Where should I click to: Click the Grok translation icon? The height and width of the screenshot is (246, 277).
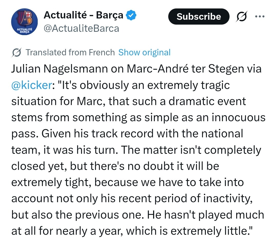coord(17,53)
